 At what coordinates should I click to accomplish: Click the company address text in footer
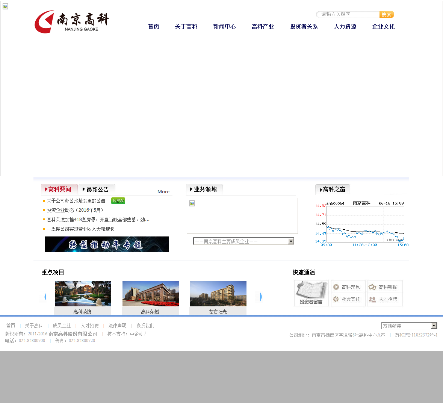click(x=337, y=335)
